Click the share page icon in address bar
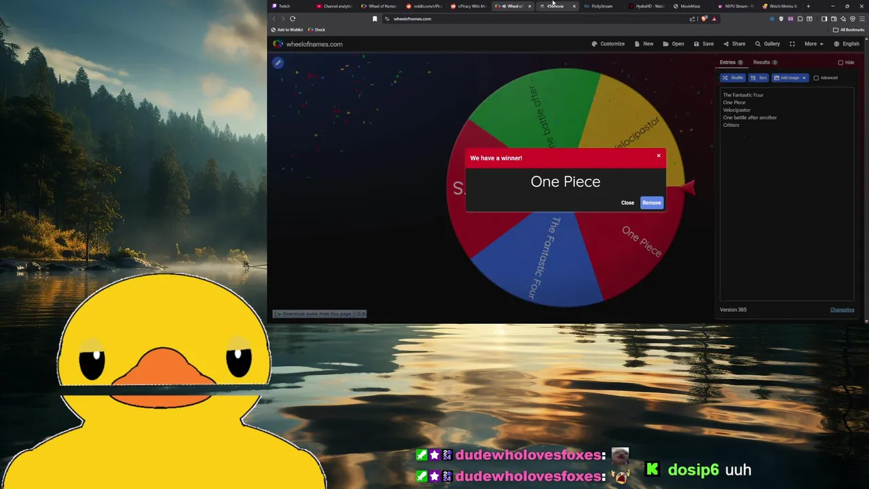The image size is (869, 489). tap(692, 19)
